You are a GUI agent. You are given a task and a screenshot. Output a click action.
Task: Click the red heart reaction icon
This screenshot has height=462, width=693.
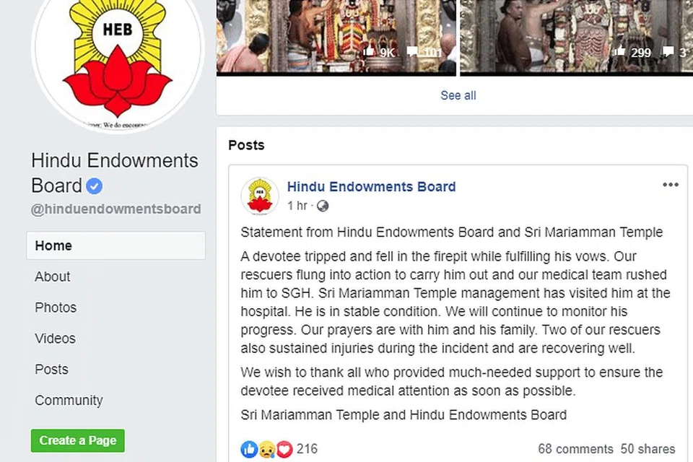284,450
